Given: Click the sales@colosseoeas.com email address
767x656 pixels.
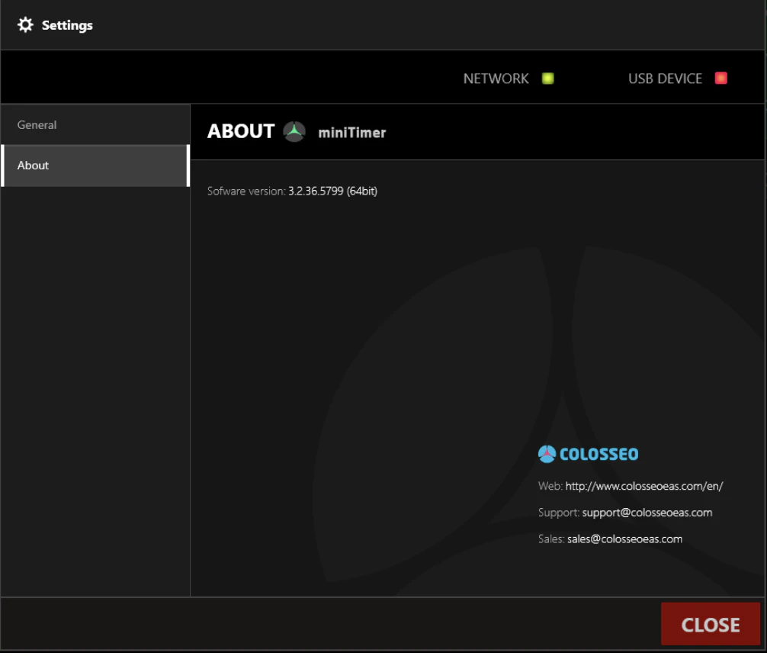Looking at the screenshot, I should pyautogui.click(x=624, y=541).
